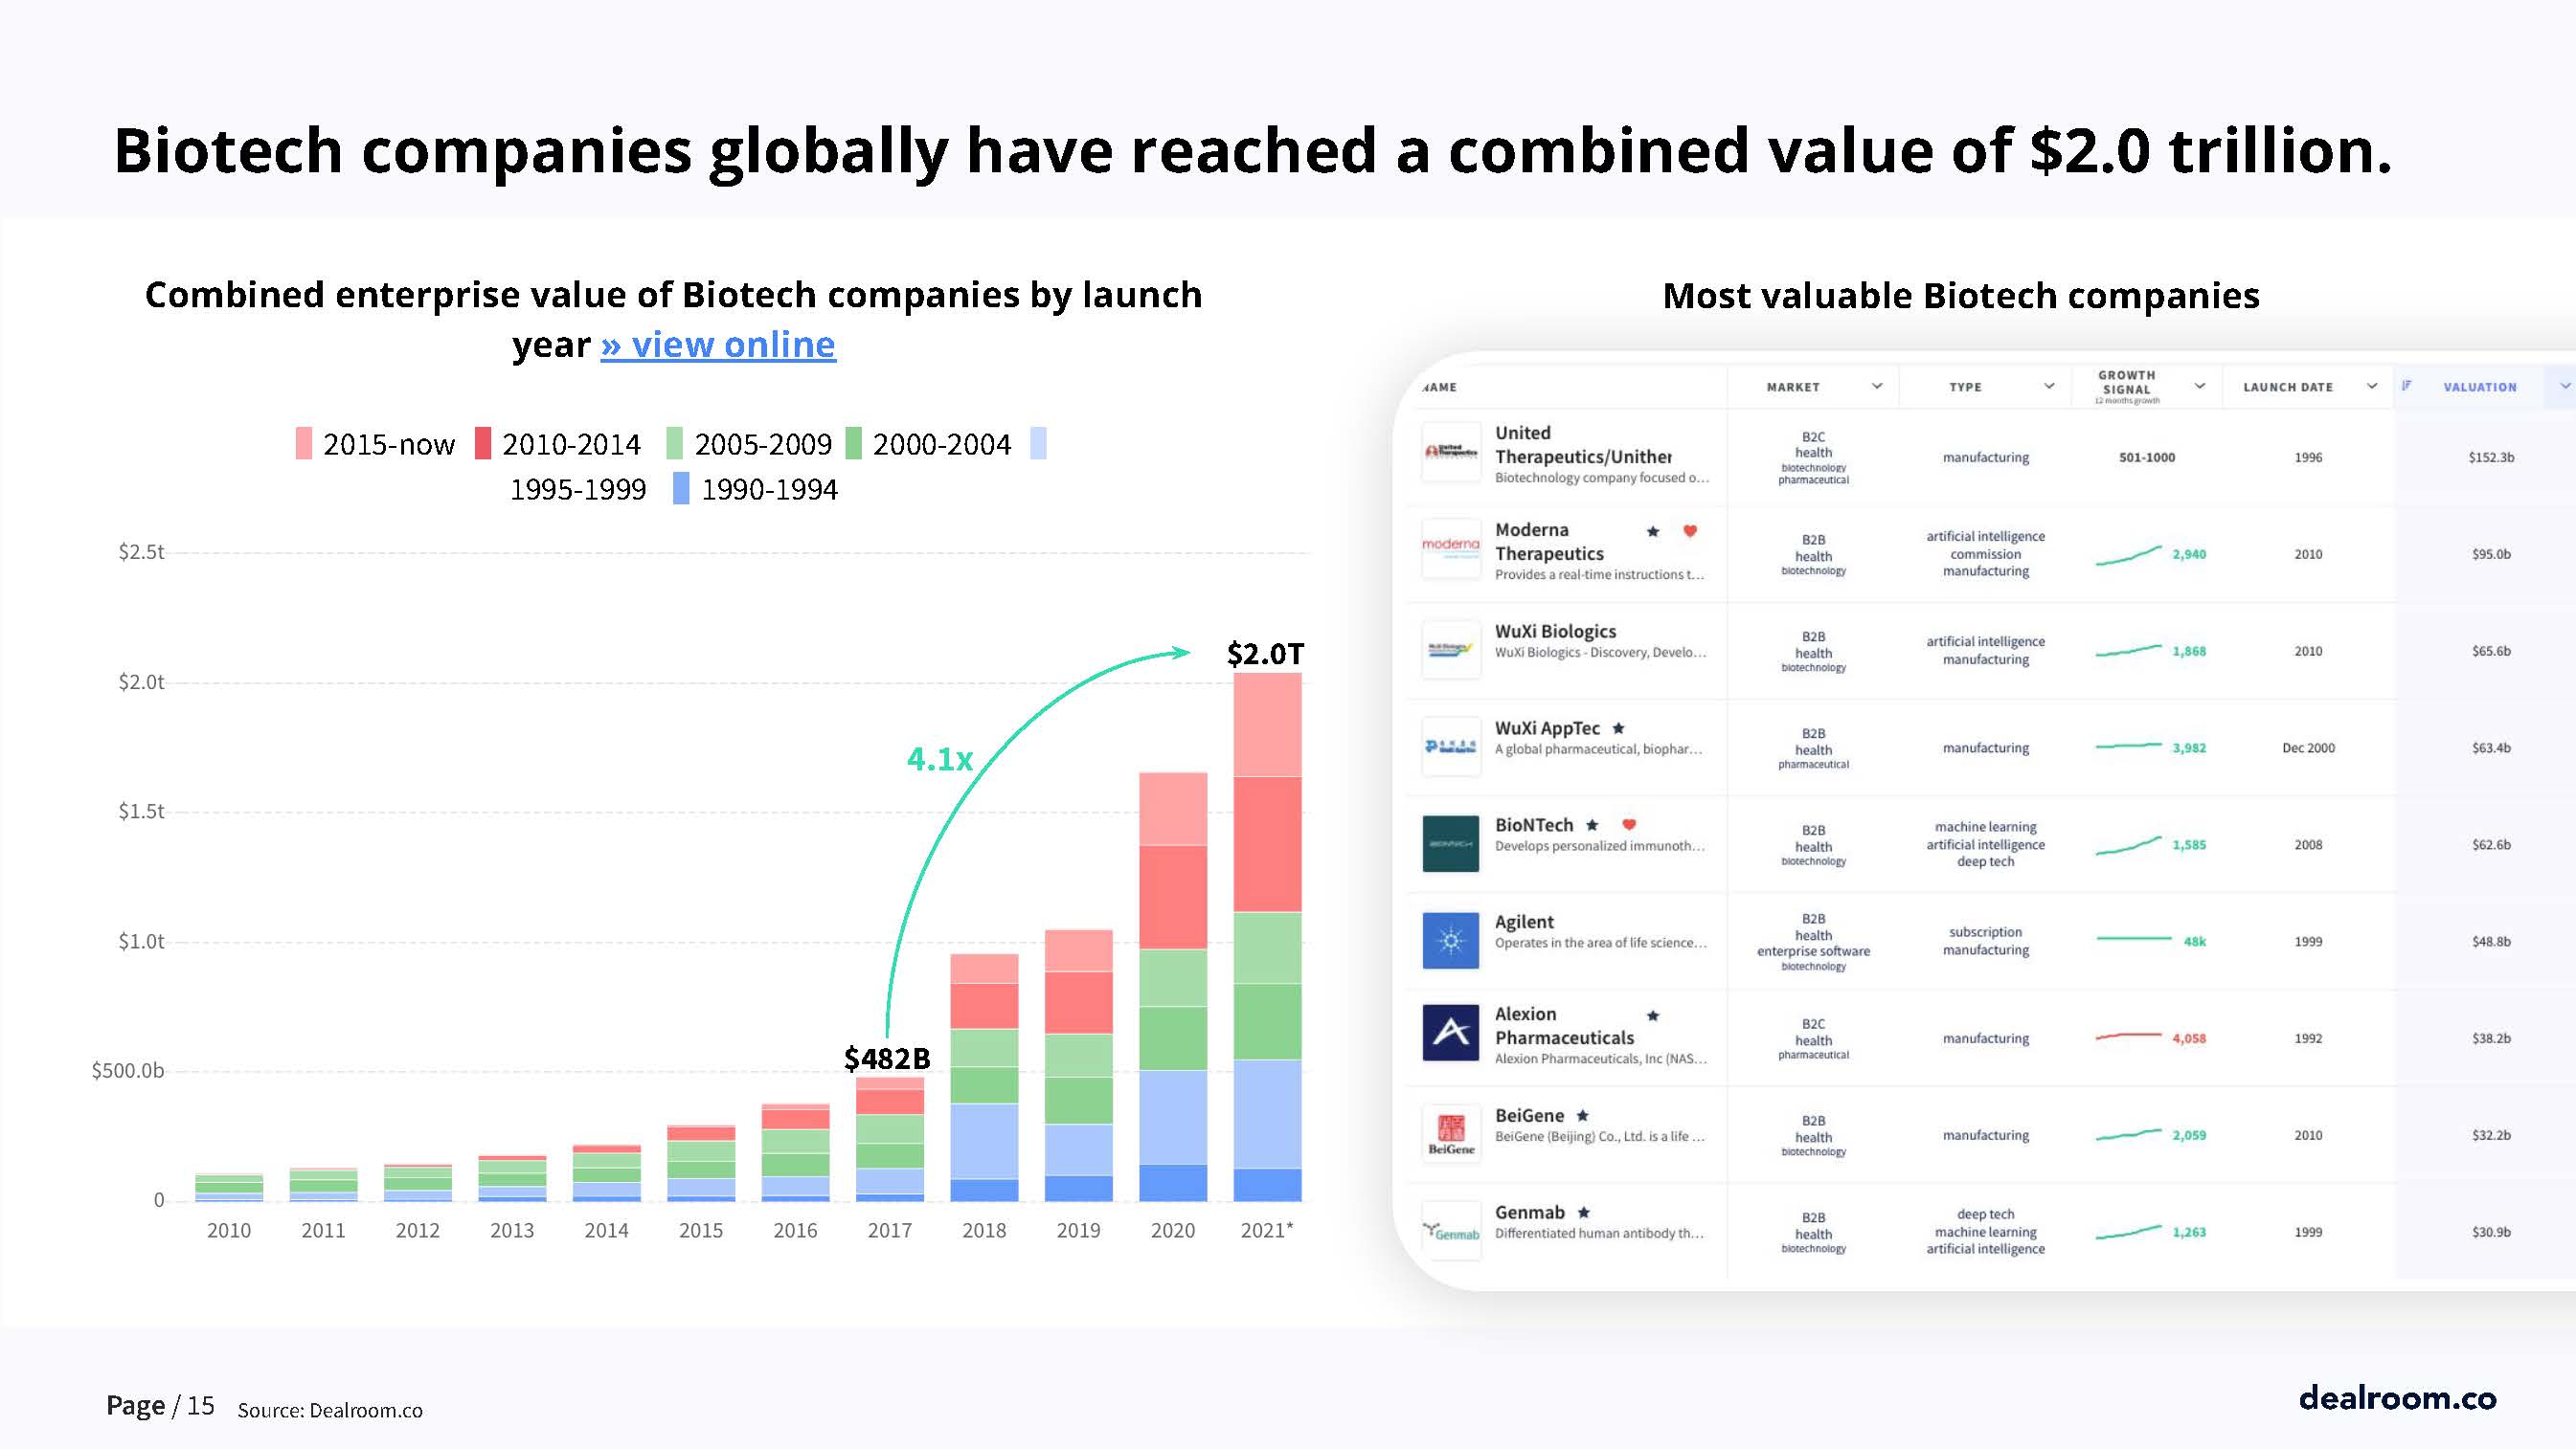This screenshot has width=2576, height=1449.
Task: Click the 501-1000 growth signal cell
Action: (x=2147, y=457)
